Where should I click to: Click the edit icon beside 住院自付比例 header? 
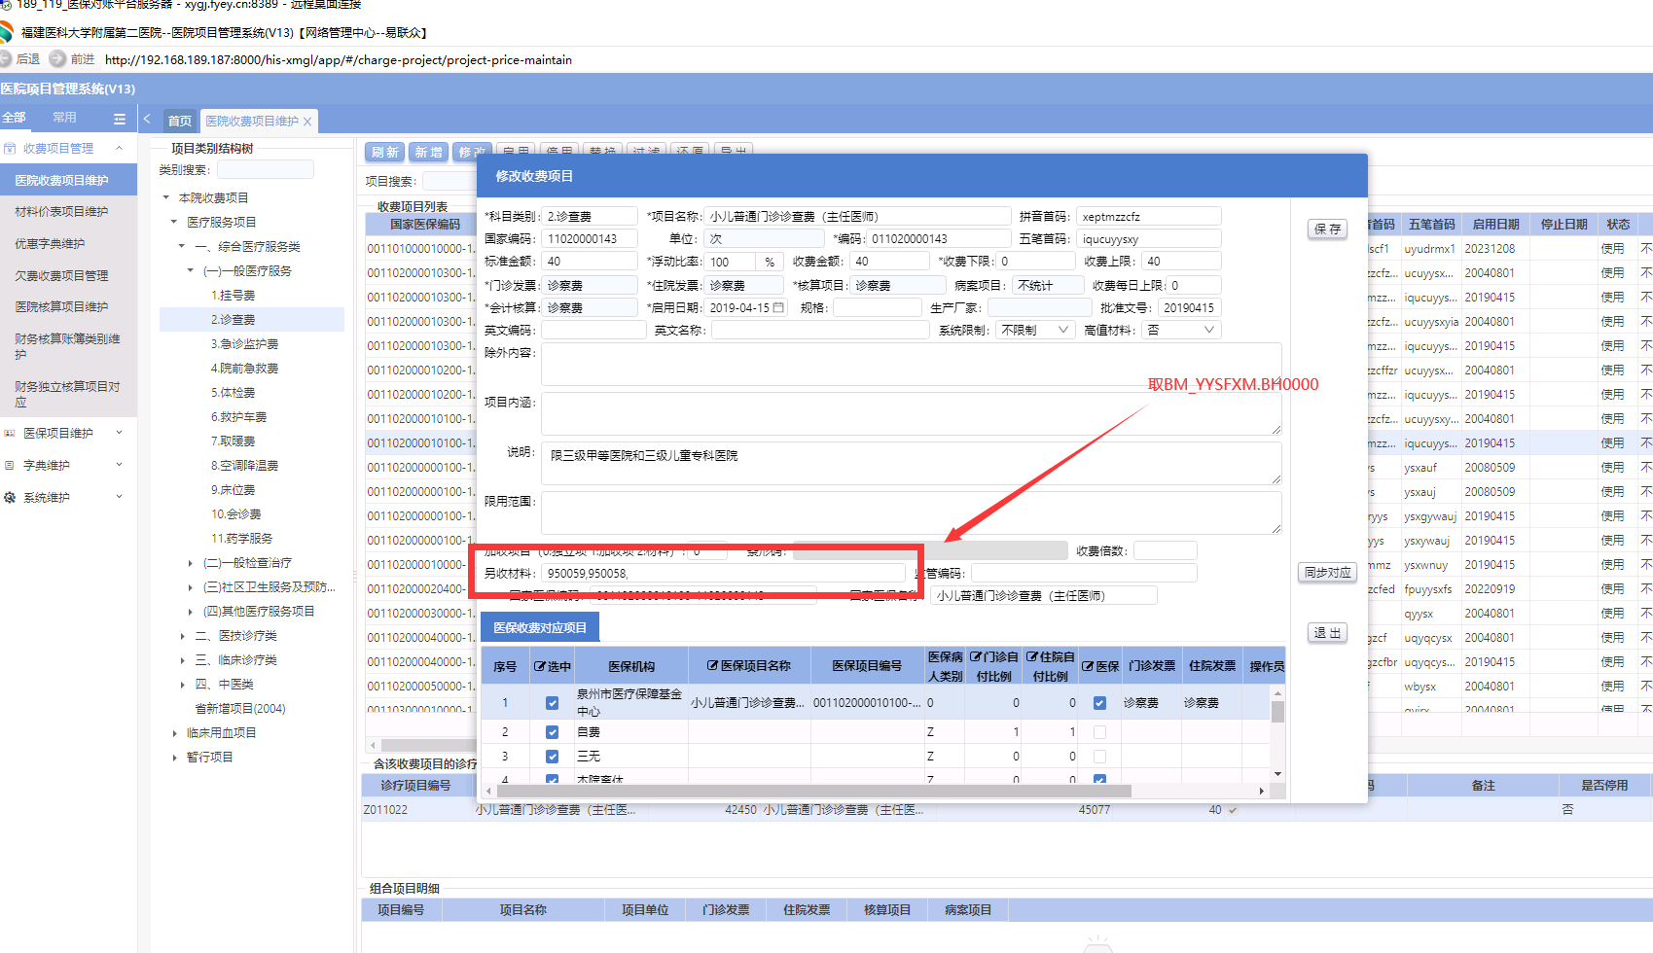click(x=1032, y=657)
